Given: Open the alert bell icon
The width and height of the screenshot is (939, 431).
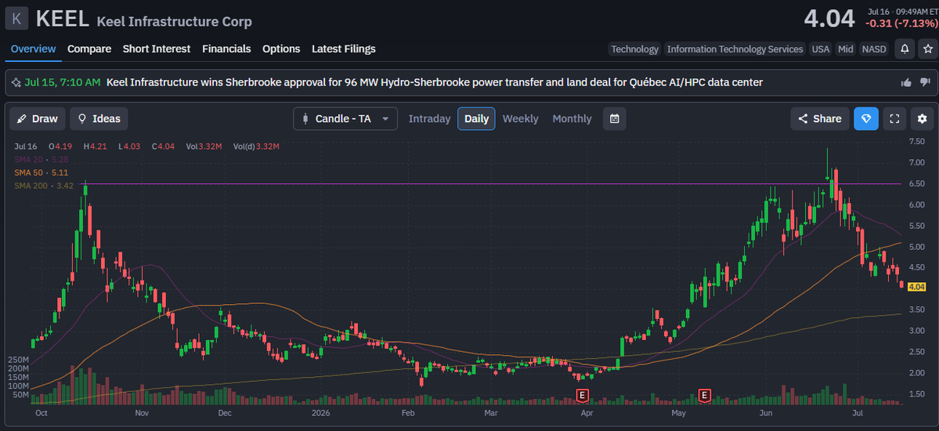Looking at the screenshot, I should tap(904, 49).
